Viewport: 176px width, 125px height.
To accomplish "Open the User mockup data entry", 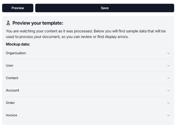I will pos(10,66).
